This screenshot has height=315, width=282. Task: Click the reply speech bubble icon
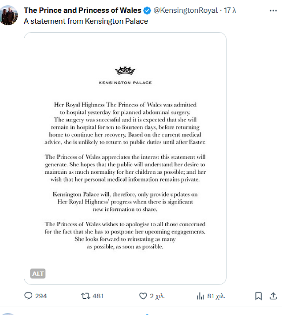click(28, 296)
